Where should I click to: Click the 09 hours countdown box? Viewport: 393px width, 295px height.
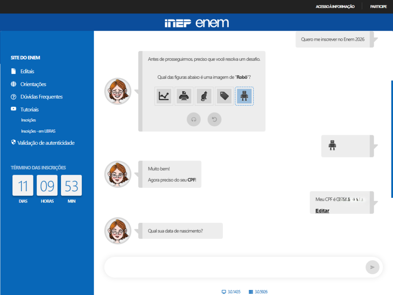tap(47, 186)
